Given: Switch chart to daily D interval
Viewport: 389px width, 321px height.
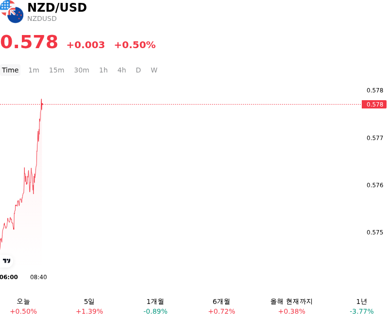Looking at the screenshot, I should [139, 70].
